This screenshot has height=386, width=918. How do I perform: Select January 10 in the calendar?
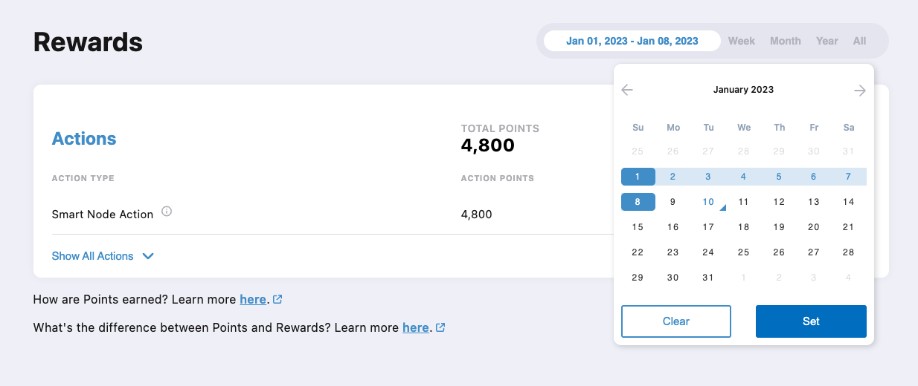click(708, 202)
